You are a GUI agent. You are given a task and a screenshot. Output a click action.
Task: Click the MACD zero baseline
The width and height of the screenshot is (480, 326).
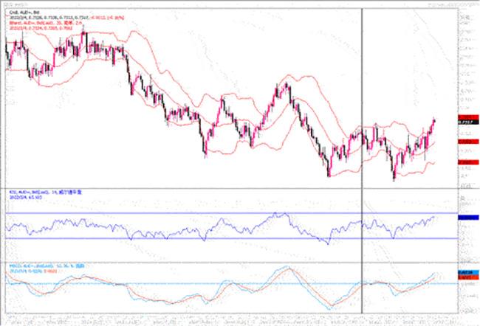[222, 284]
